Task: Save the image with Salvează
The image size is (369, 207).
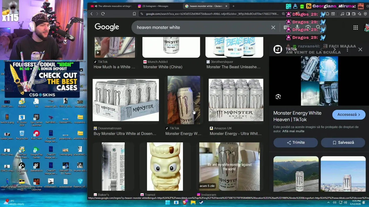Action: tap(343, 142)
